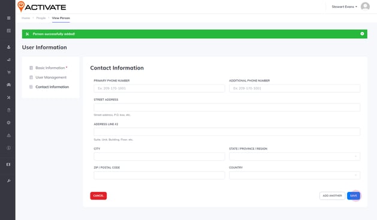Click the Home breadcrumb link
This screenshot has width=377, height=220.
pyautogui.click(x=26, y=18)
